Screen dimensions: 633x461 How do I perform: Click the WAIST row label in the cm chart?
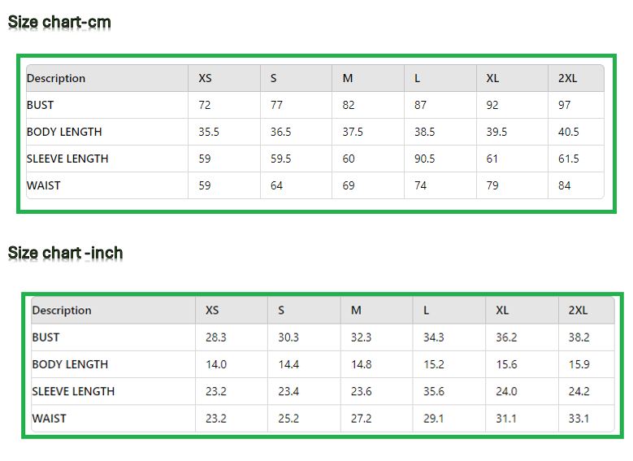(44, 185)
